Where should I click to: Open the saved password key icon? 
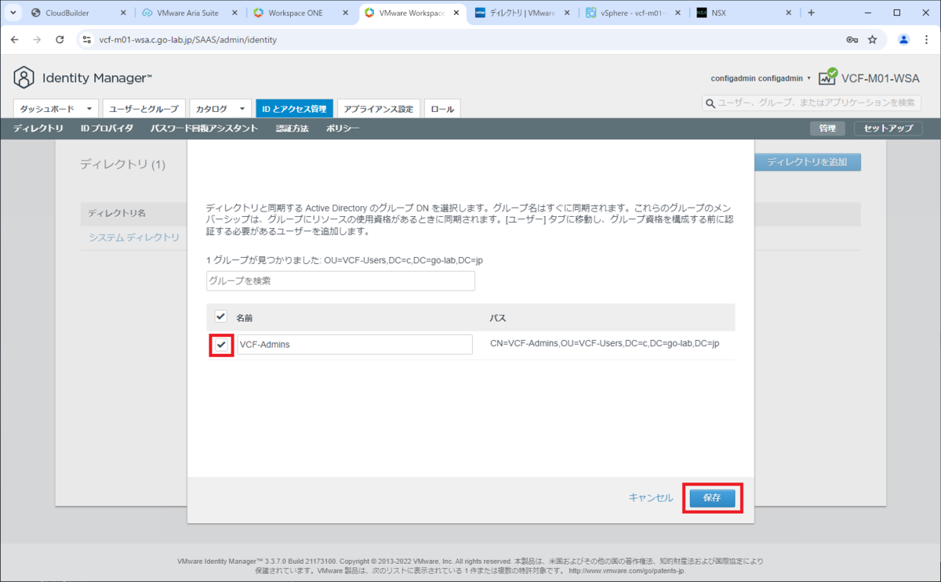(852, 39)
